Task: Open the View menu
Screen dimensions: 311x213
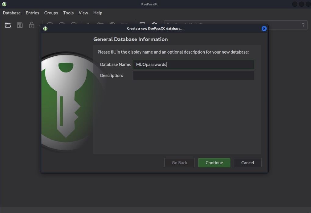Action: click(x=83, y=13)
